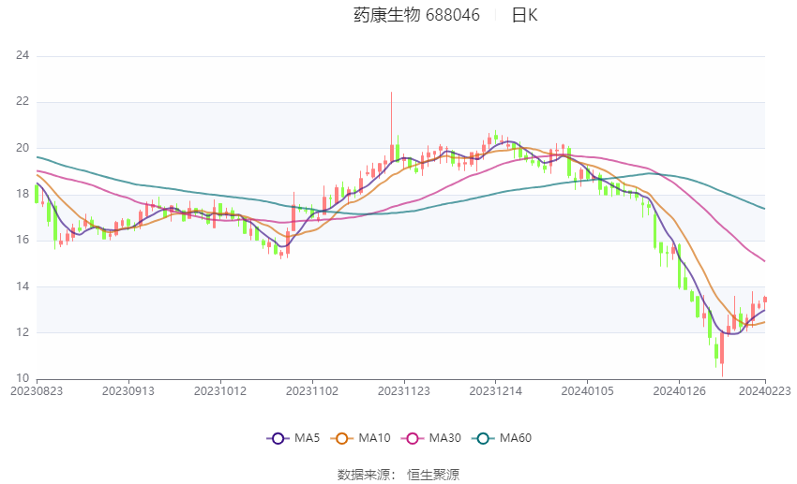Click y-axis value label 22
Image resolution: width=797 pixels, height=484 pixels.
[23, 101]
